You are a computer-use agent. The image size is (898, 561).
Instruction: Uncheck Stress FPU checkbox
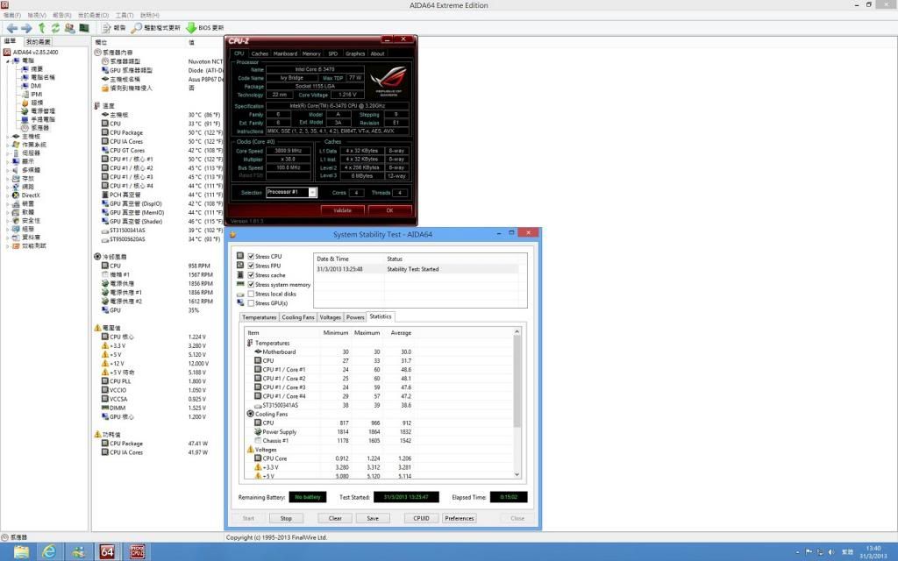pos(251,266)
